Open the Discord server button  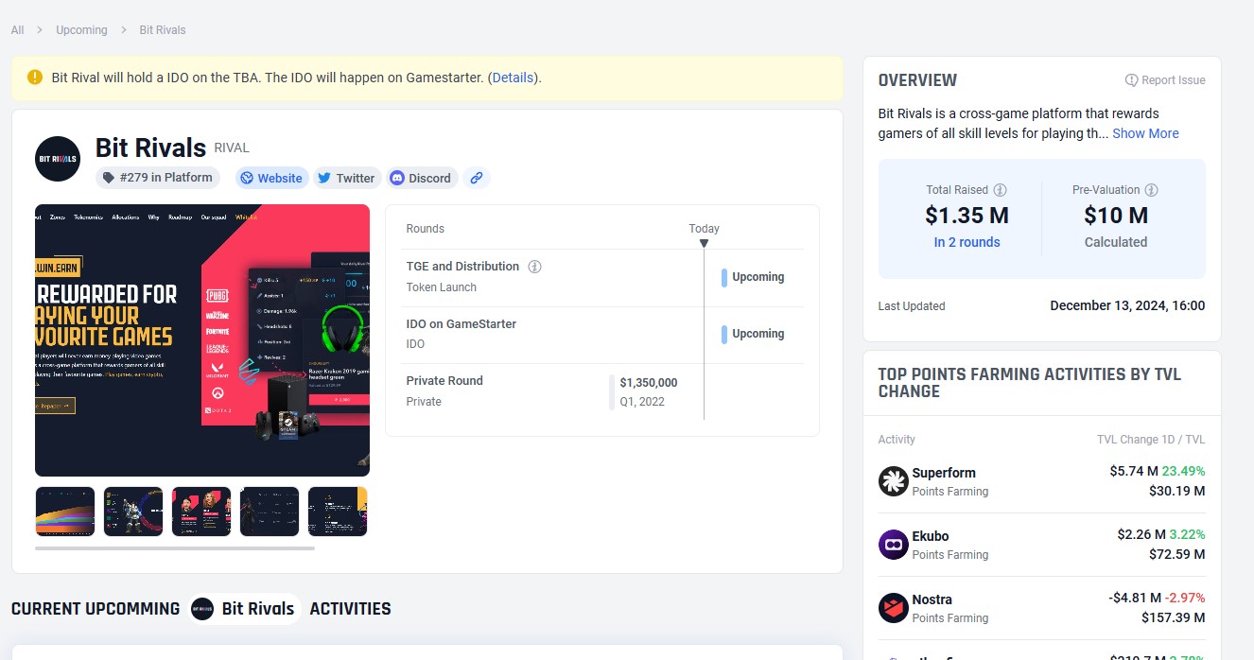pos(421,178)
